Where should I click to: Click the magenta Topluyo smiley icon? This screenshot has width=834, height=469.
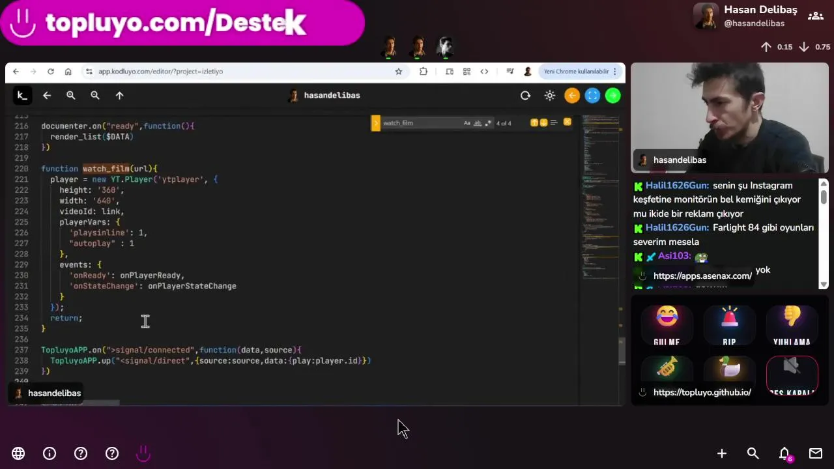tap(143, 453)
